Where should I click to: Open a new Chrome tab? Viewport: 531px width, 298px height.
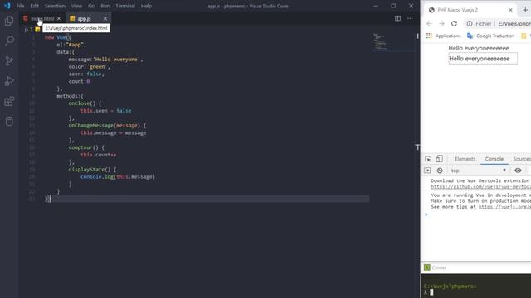[x=525, y=10]
